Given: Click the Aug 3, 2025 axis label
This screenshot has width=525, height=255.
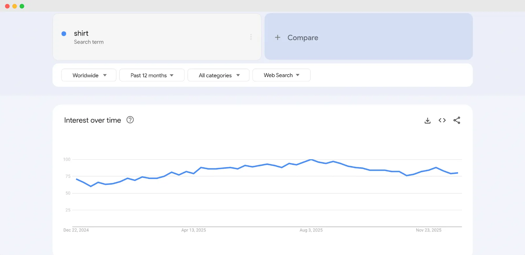Looking at the screenshot, I should coord(311,230).
